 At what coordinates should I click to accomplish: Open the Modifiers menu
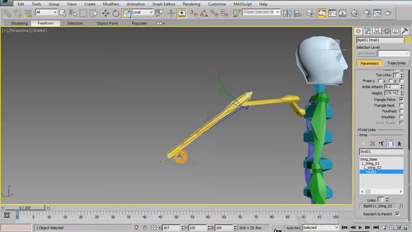click(x=111, y=4)
